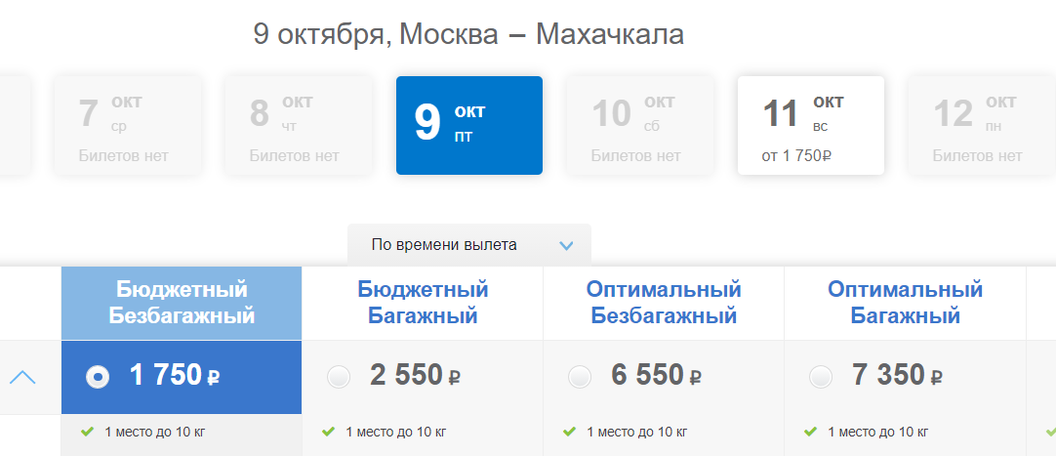Open the sort dropdown arrow
The height and width of the screenshot is (456, 1056).
tap(566, 246)
